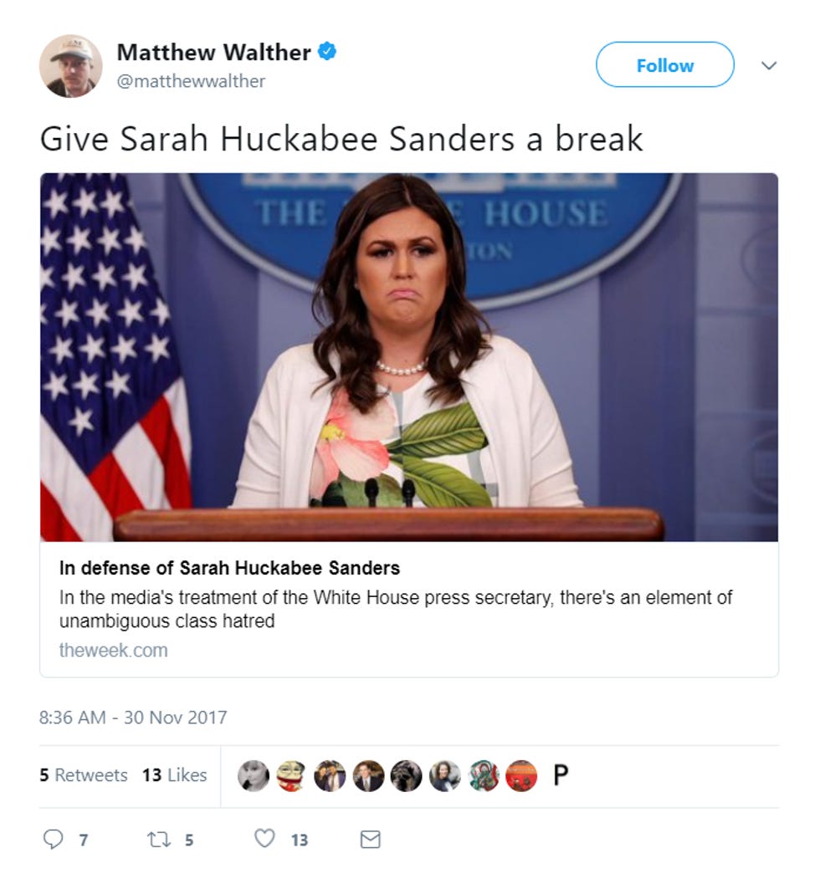Viewport: 820px width, 874px height.
Task: Open 'In defense of Sarah Huckabee Sanders' headline
Action: click(229, 568)
